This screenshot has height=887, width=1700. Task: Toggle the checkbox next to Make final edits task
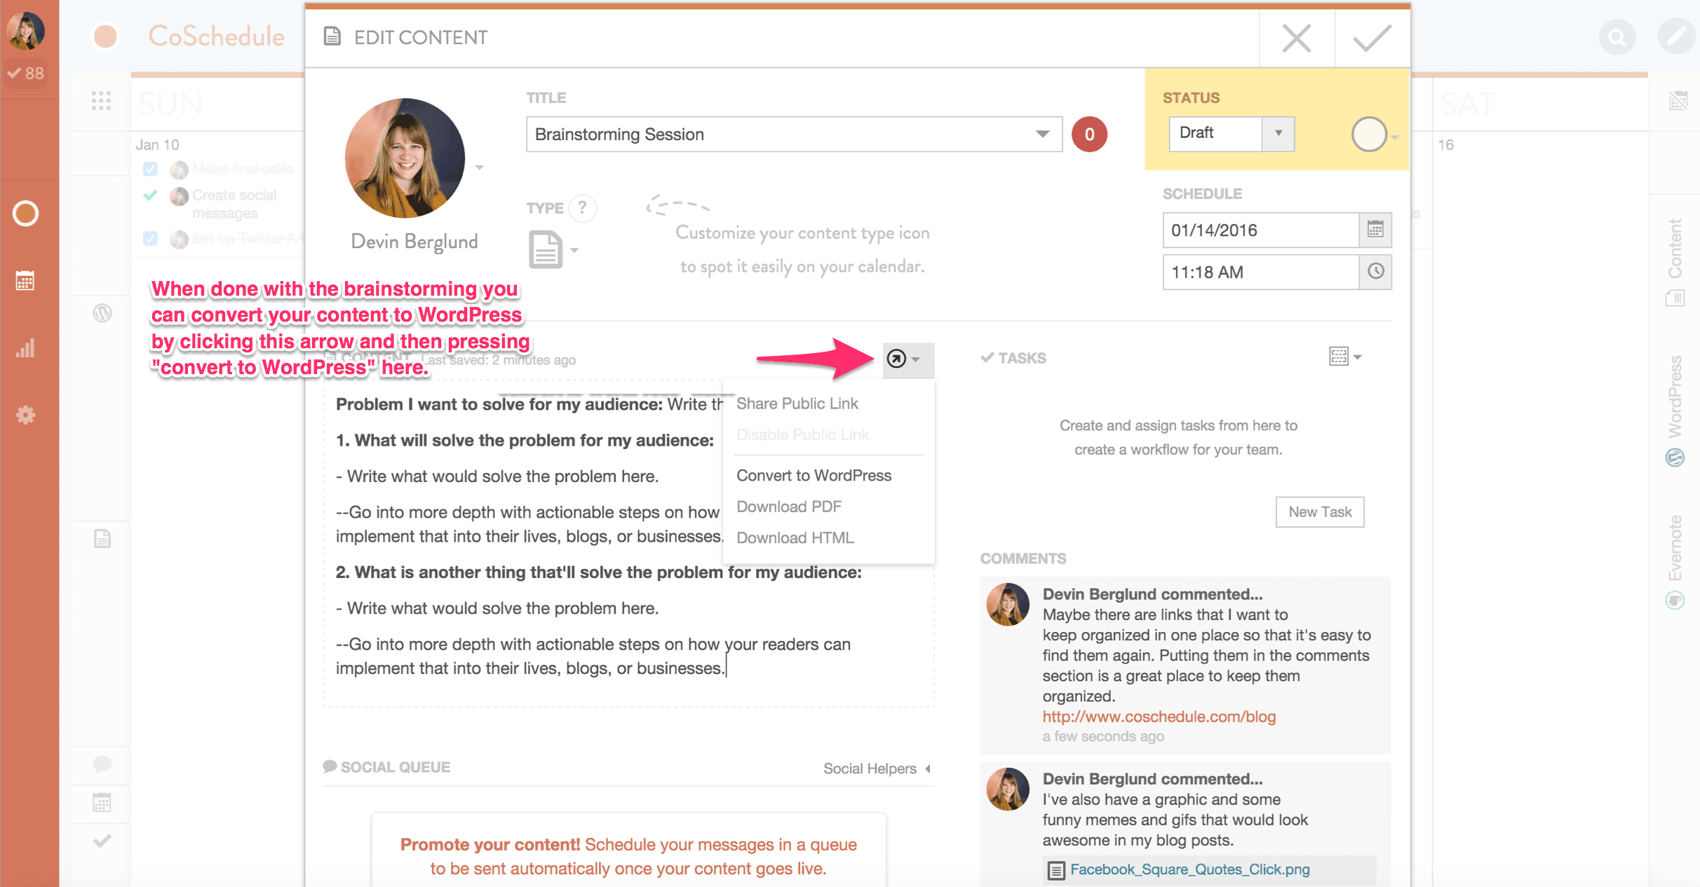(x=149, y=168)
